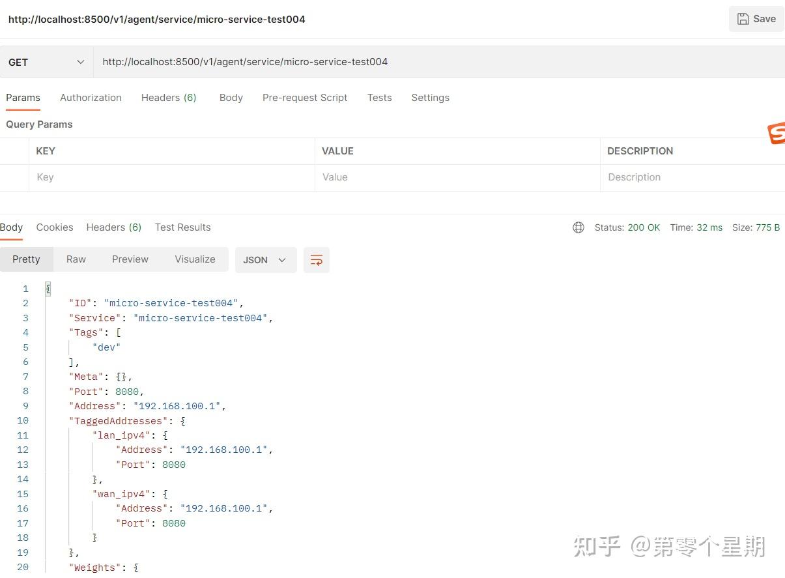This screenshot has width=785, height=578.
Task: Click the globe network info icon
Action: pos(578,227)
